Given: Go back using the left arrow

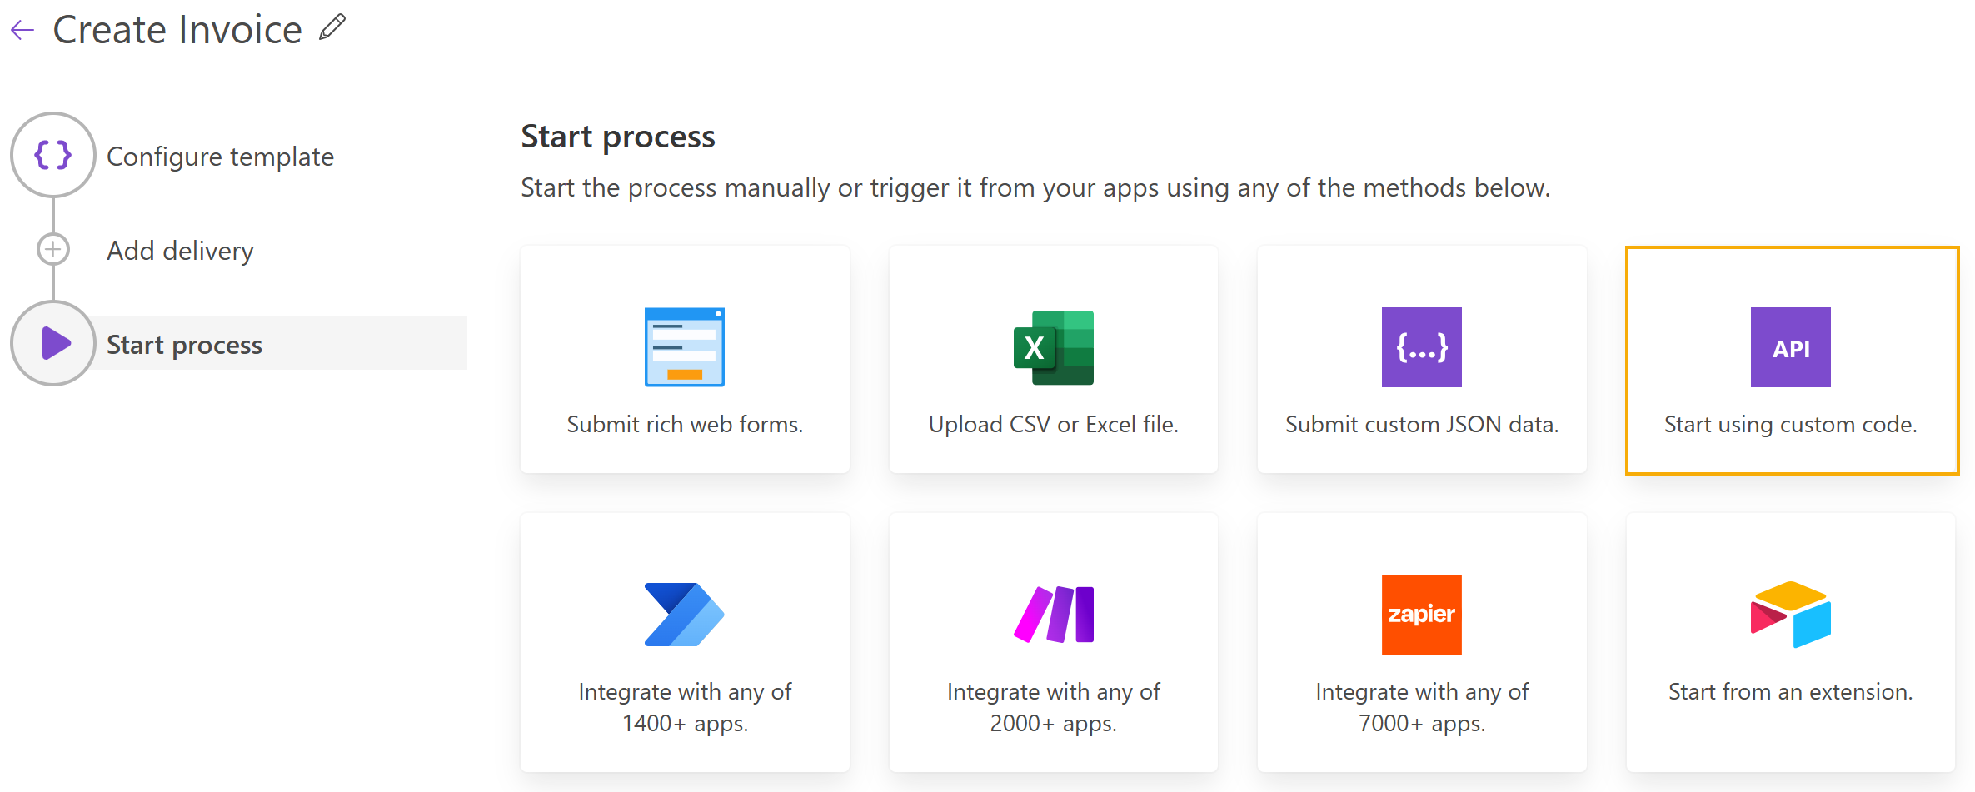Looking at the screenshot, I should tap(22, 31).
